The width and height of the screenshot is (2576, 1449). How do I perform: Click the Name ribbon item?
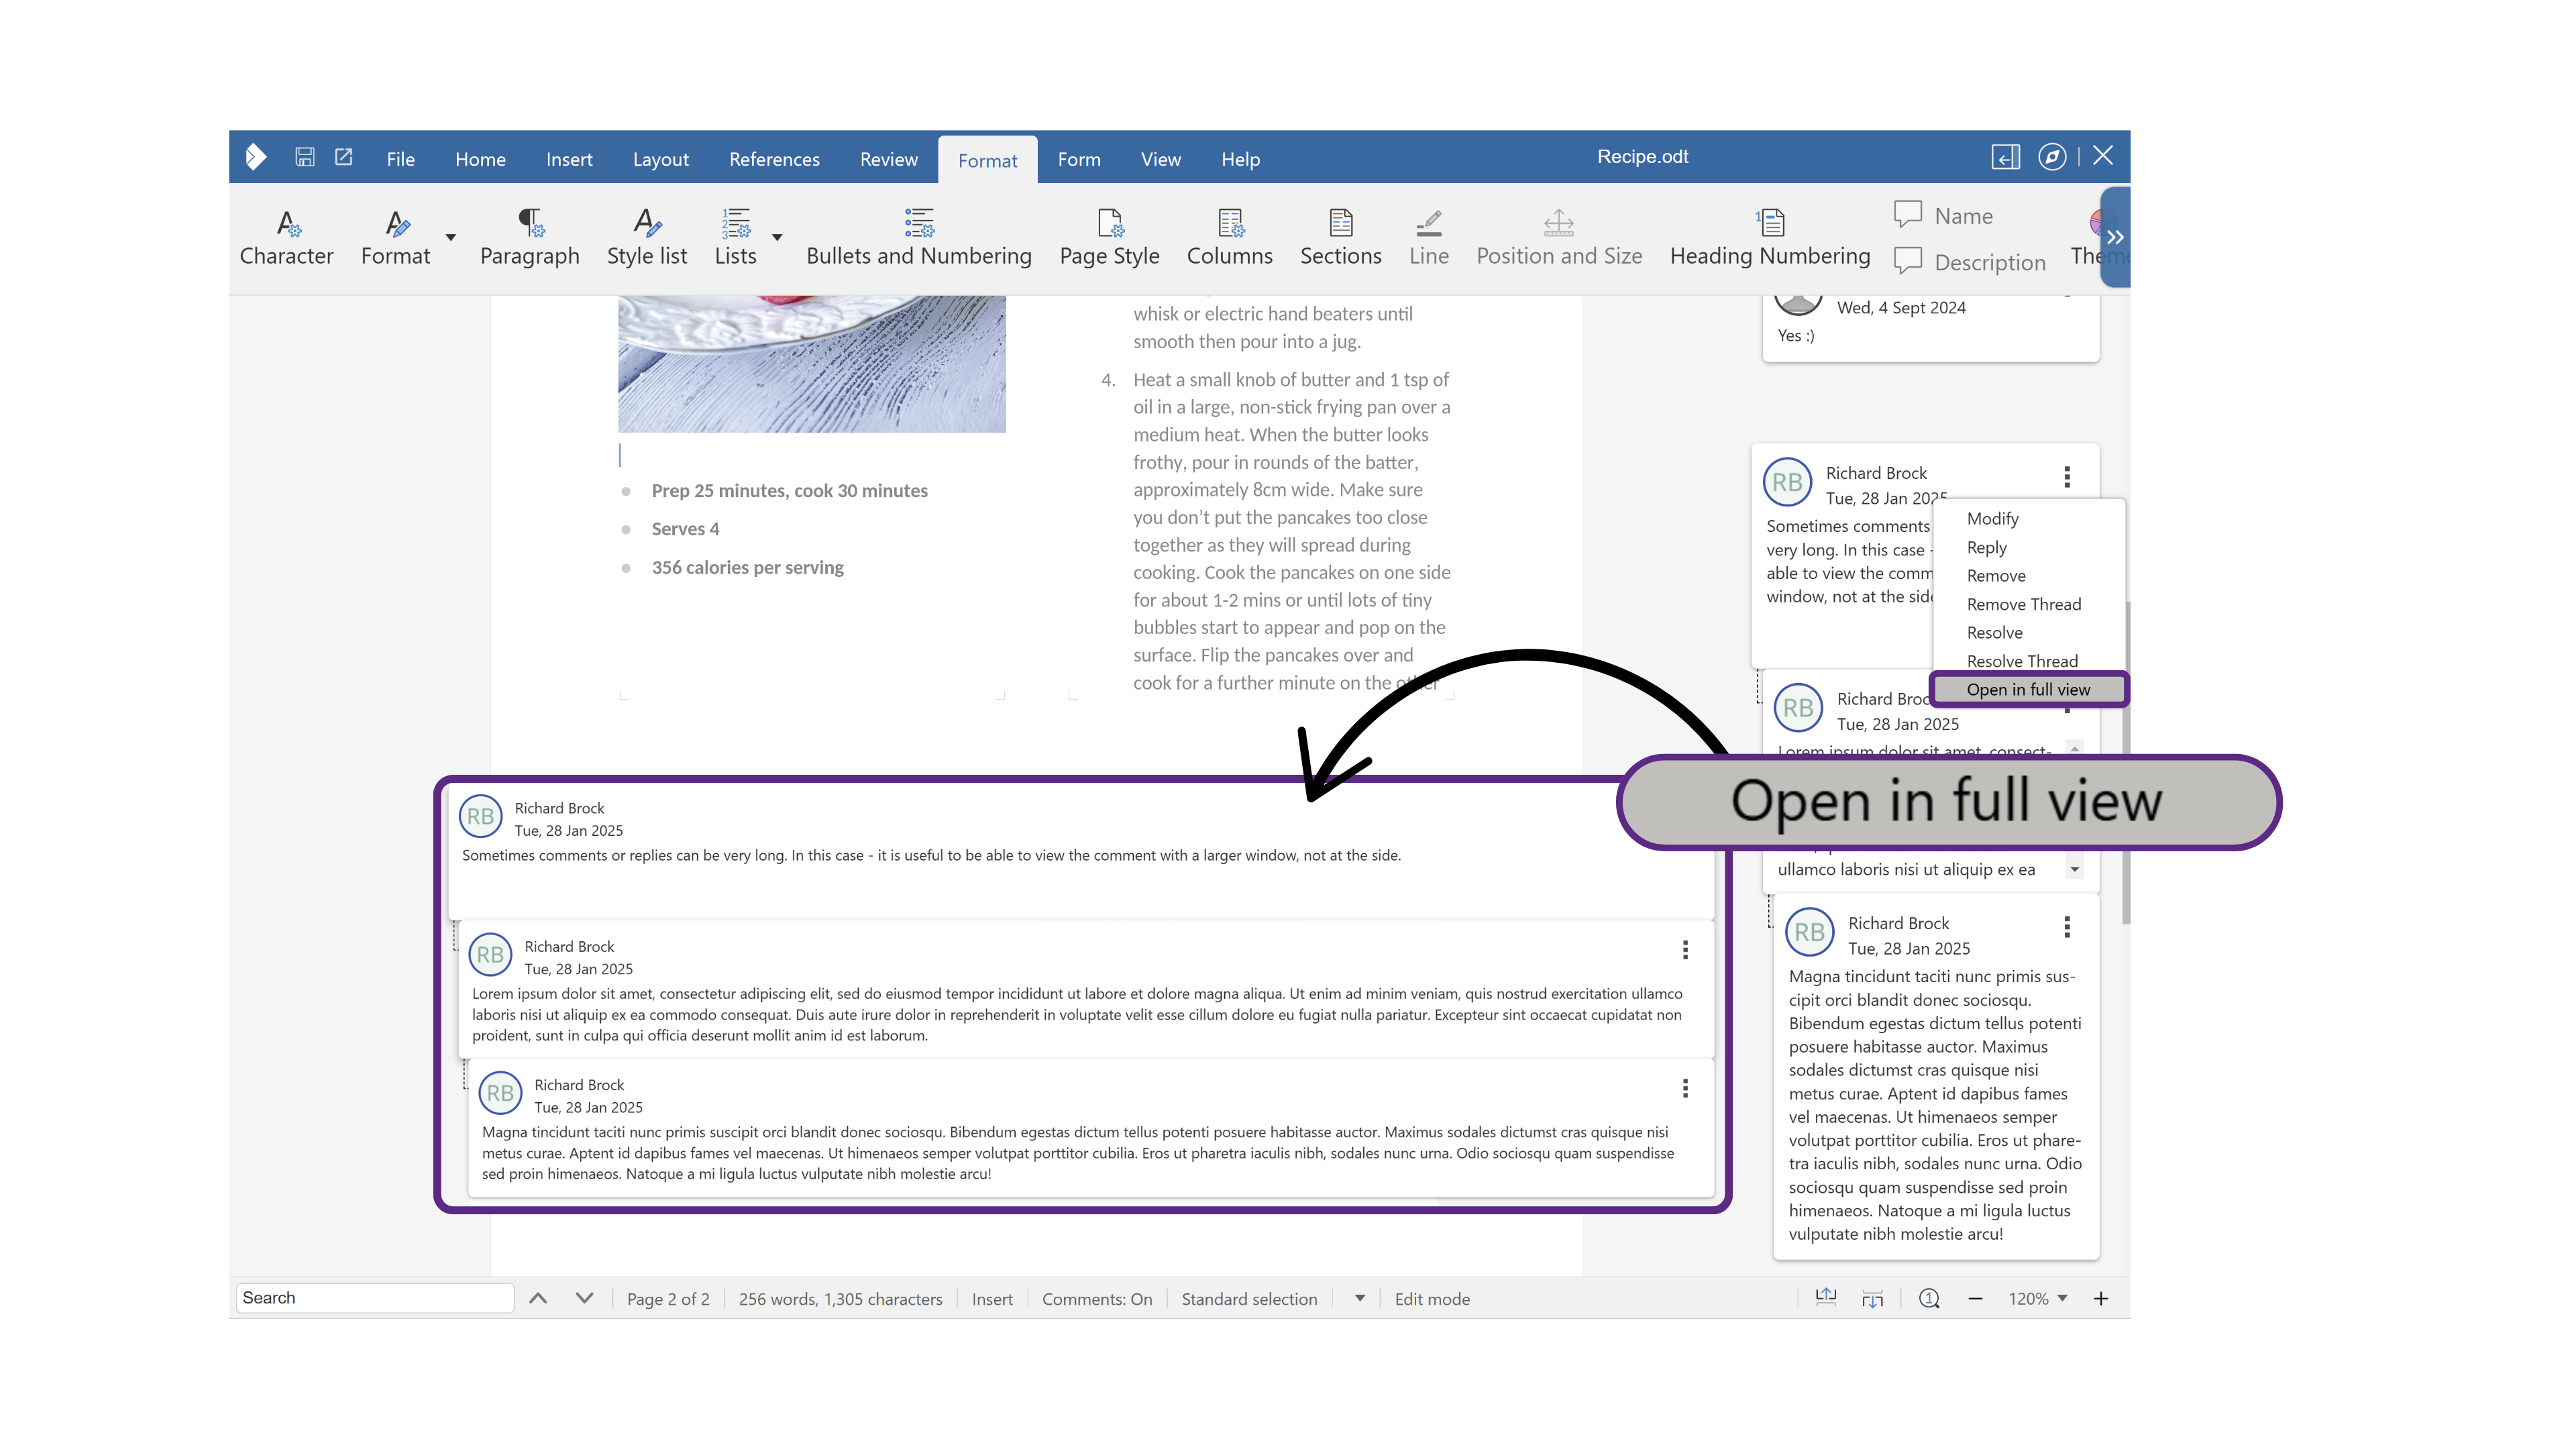[x=1943, y=216]
